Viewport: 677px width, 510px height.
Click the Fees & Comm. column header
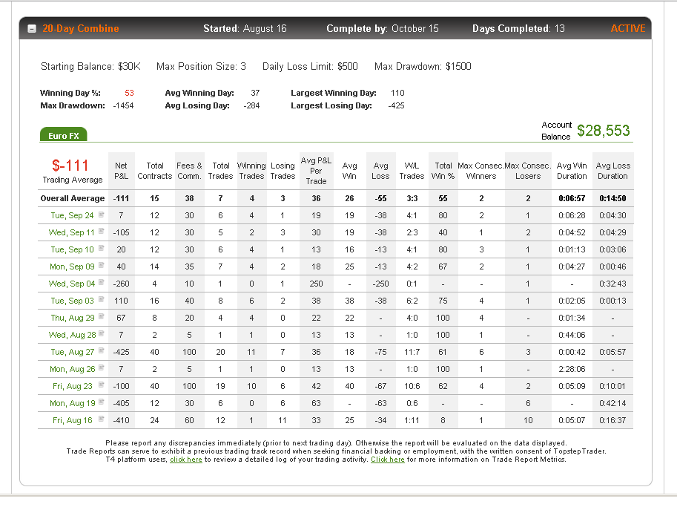pos(189,171)
